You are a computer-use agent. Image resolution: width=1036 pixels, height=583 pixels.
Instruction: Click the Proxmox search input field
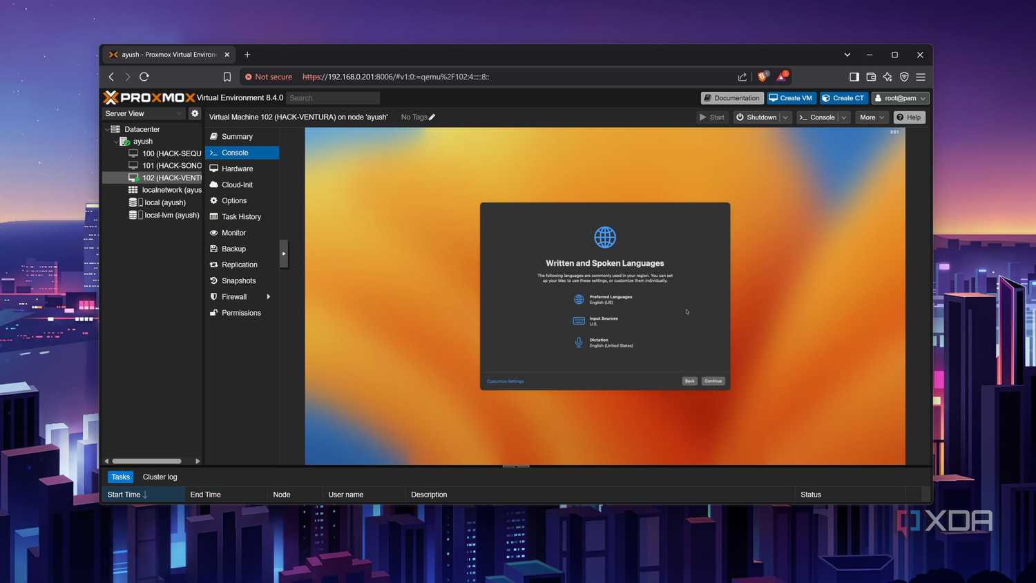(x=333, y=98)
